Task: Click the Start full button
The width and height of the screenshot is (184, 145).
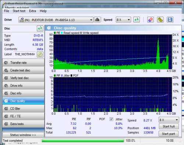Action: point(169,126)
